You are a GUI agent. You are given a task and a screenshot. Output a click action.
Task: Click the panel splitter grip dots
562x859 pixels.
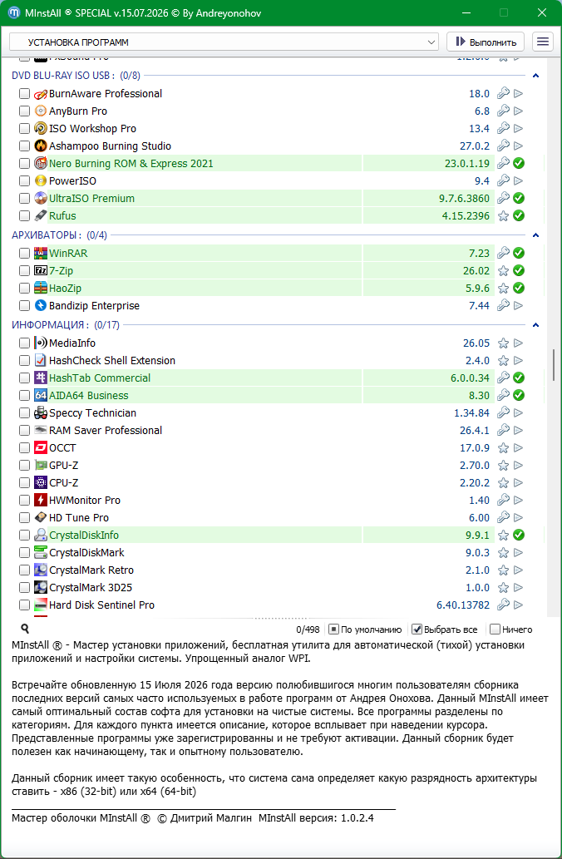pyautogui.click(x=280, y=619)
